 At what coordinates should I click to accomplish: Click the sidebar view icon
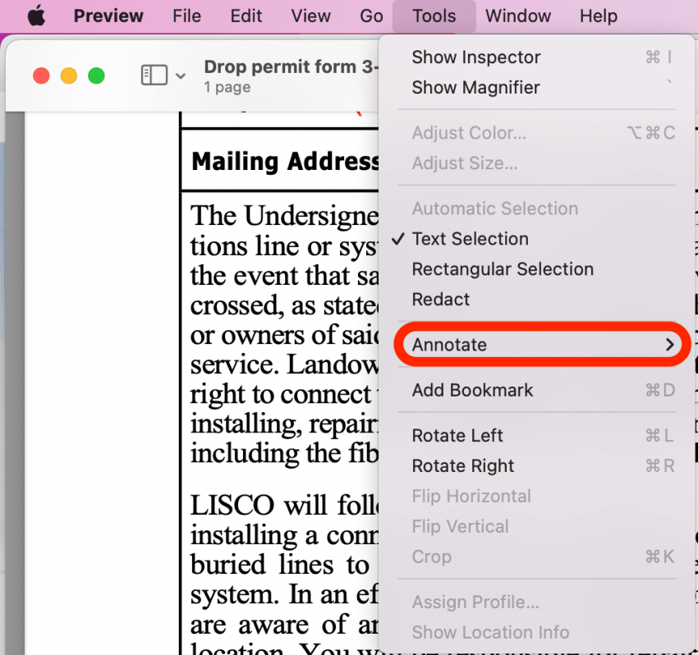tap(154, 76)
